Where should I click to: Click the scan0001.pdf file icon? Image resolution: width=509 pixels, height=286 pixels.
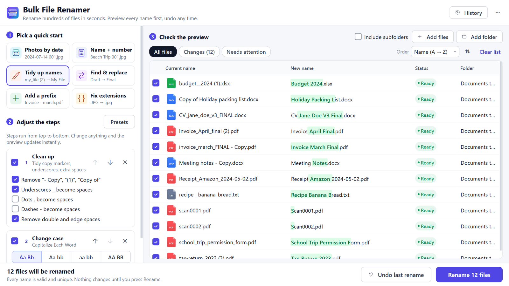click(171, 210)
